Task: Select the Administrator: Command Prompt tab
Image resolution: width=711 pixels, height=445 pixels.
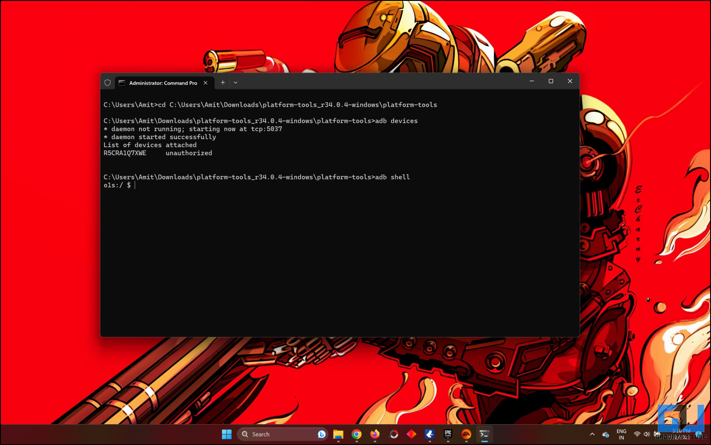Action: coord(165,83)
